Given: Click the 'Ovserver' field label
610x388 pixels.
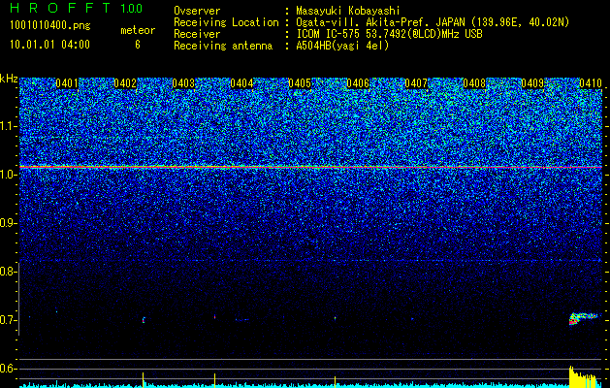Looking at the screenshot, I should click(x=197, y=11).
